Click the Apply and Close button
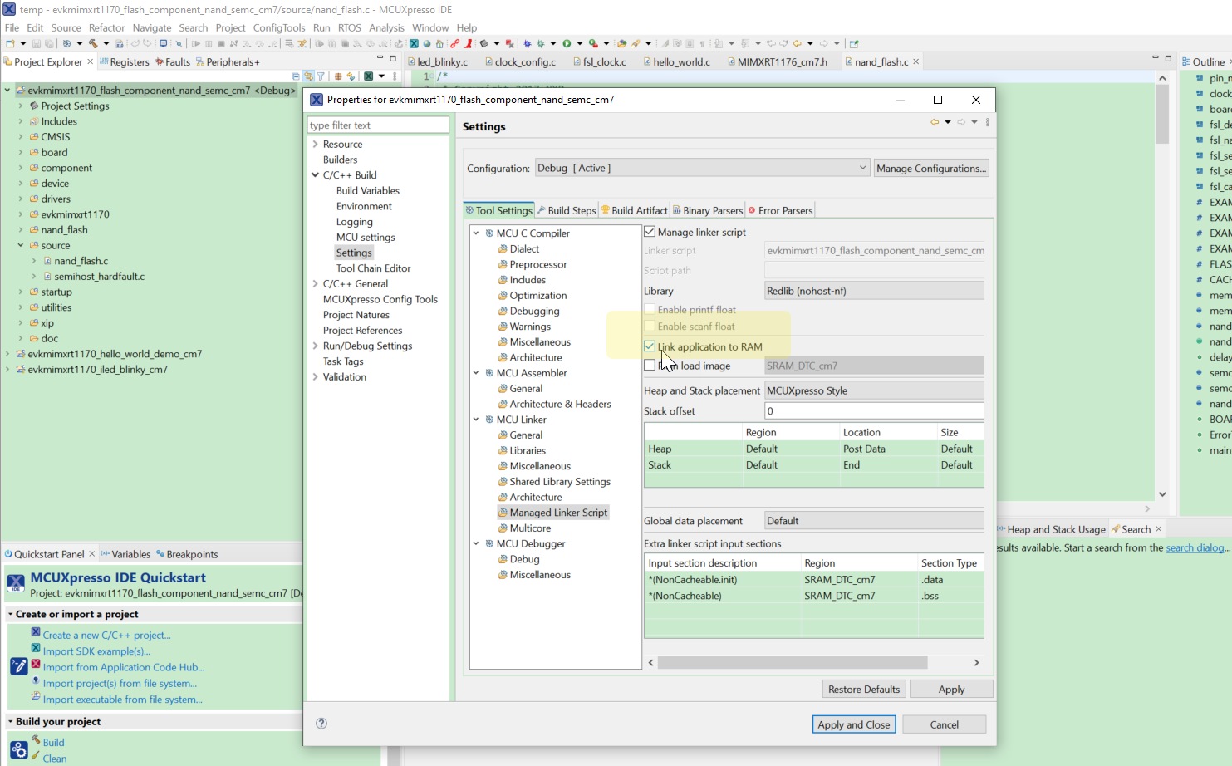The height and width of the screenshot is (766, 1232). (854, 724)
